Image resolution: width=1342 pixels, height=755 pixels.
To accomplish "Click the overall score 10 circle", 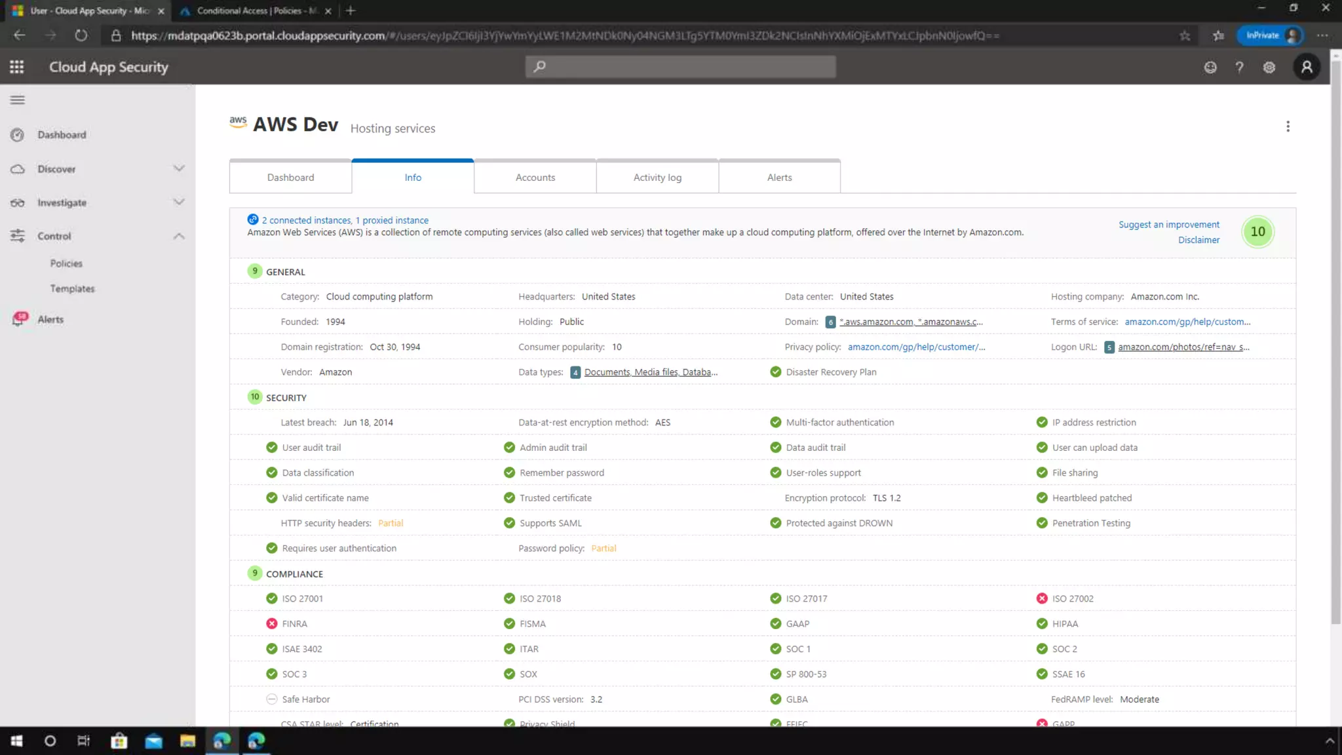I will point(1257,231).
